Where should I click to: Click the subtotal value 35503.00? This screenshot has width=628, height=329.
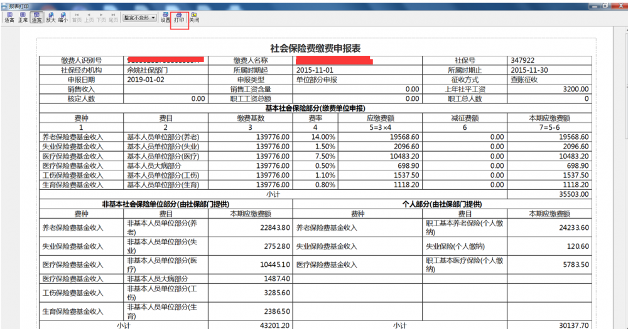click(573, 195)
